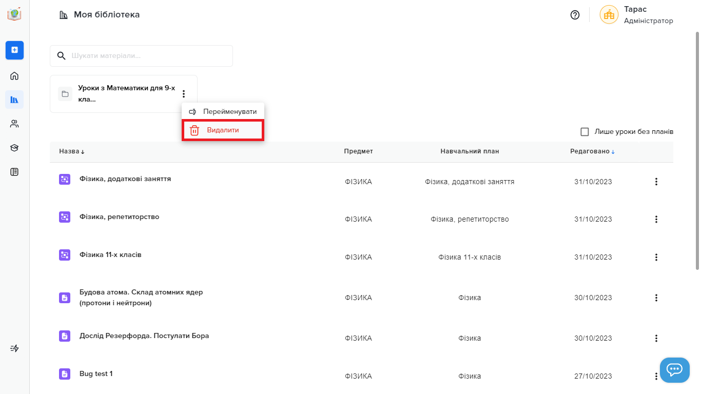This screenshot has height=394, width=701.
Task: Choose Видалити in the folder menu
Action: pyautogui.click(x=223, y=130)
